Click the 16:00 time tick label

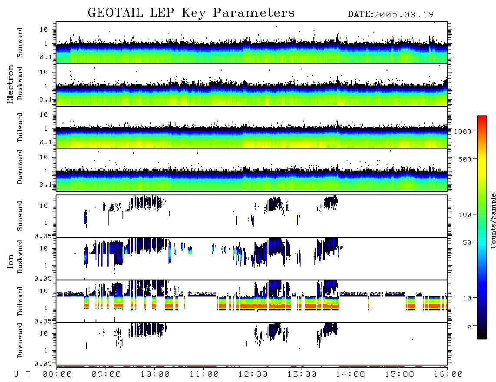[448, 374]
